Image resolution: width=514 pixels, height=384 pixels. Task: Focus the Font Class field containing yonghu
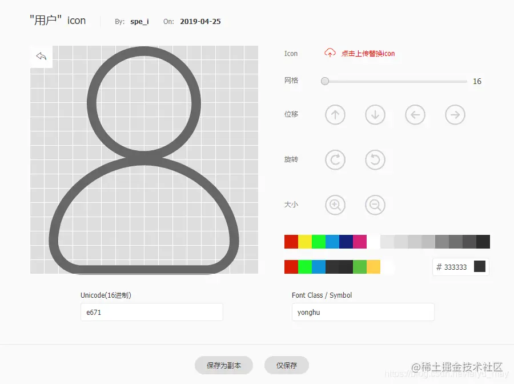point(363,312)
